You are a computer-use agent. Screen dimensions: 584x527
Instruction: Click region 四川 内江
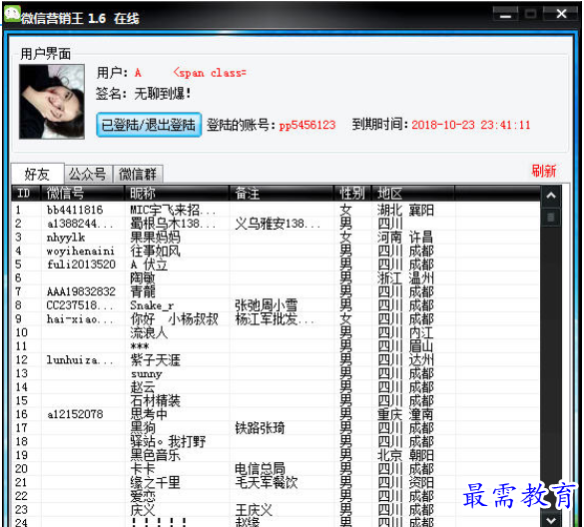click(x=405, y=332)
